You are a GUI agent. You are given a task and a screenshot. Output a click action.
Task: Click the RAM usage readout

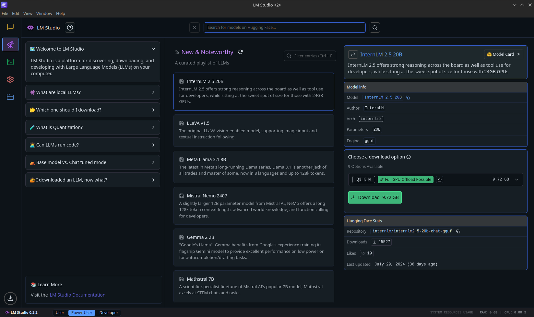pos(489,313)
